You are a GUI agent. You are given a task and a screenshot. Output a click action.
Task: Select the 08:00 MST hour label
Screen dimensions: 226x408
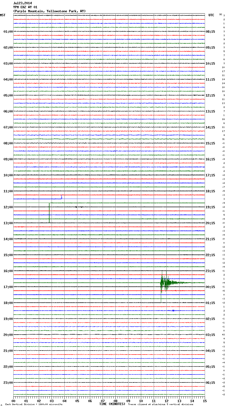8,143
